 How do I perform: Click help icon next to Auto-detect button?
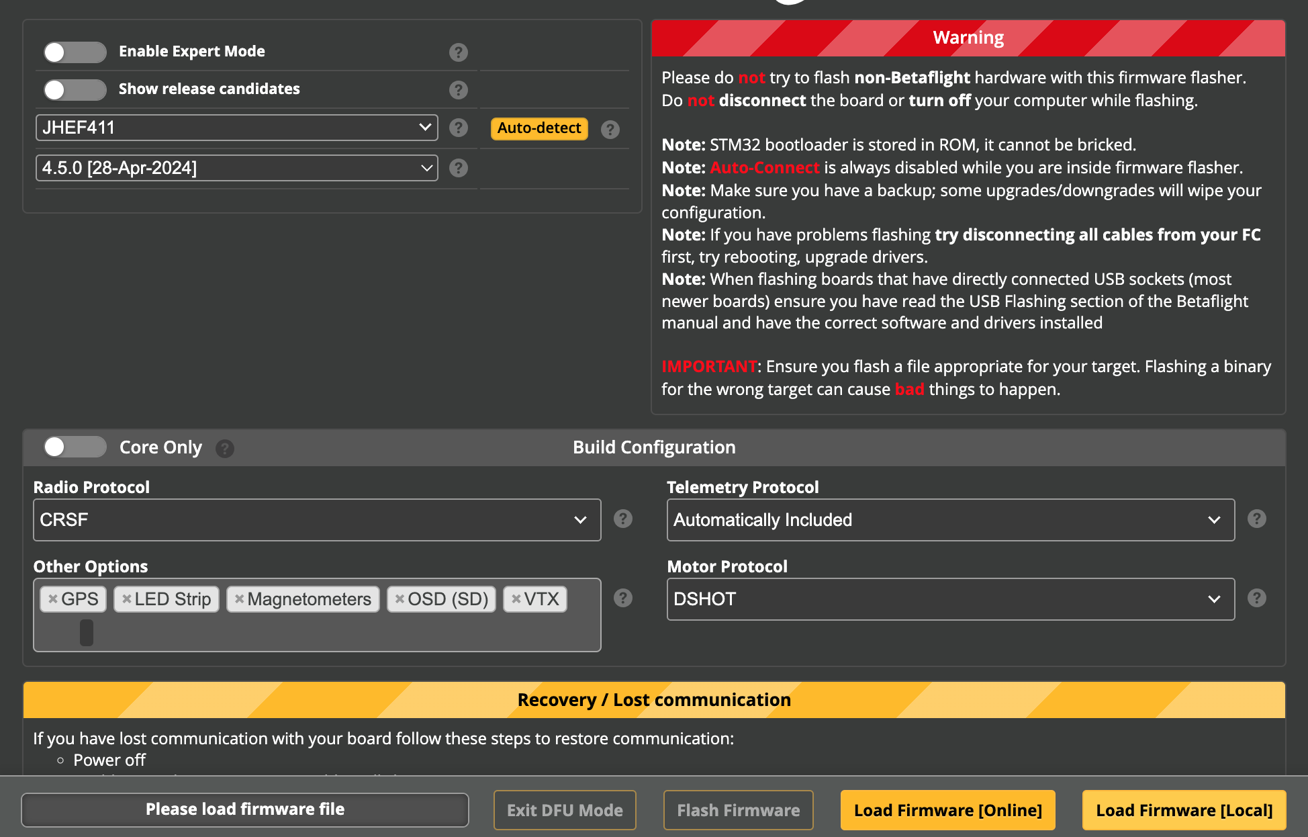pos(610,129)
